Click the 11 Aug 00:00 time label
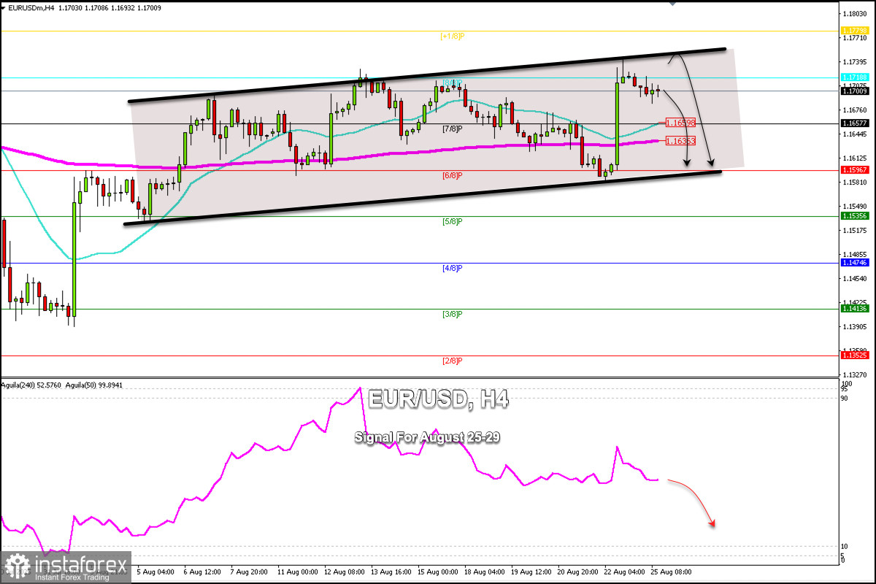The image size is (876, 584). tap(299, 572)
